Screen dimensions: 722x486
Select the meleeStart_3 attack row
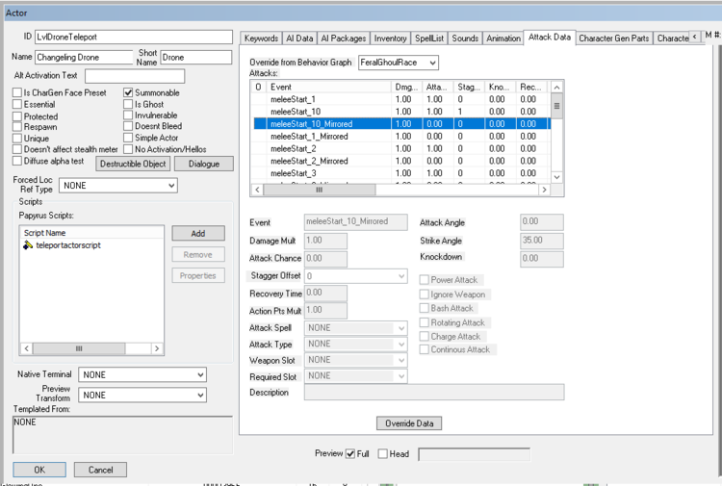(x=400, y=173)
